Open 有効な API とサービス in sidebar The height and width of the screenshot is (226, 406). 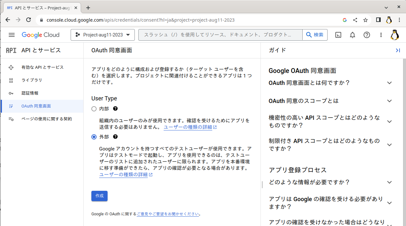42,67
